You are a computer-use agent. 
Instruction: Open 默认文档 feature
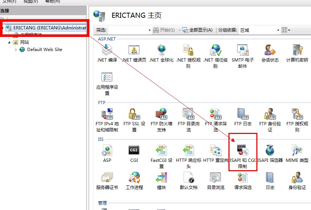(x=188, y=181)
